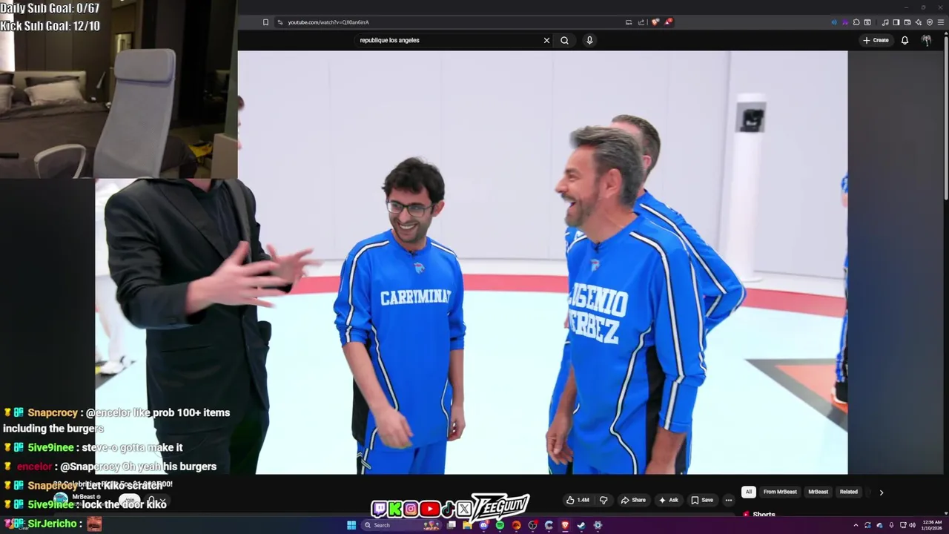Screen dimensions: 949x534
Task: Select the MrBeast chip
Action: pos(818,492)
